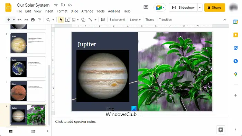Insert an image from toolbar
The image size is (242, 136).
74,20
